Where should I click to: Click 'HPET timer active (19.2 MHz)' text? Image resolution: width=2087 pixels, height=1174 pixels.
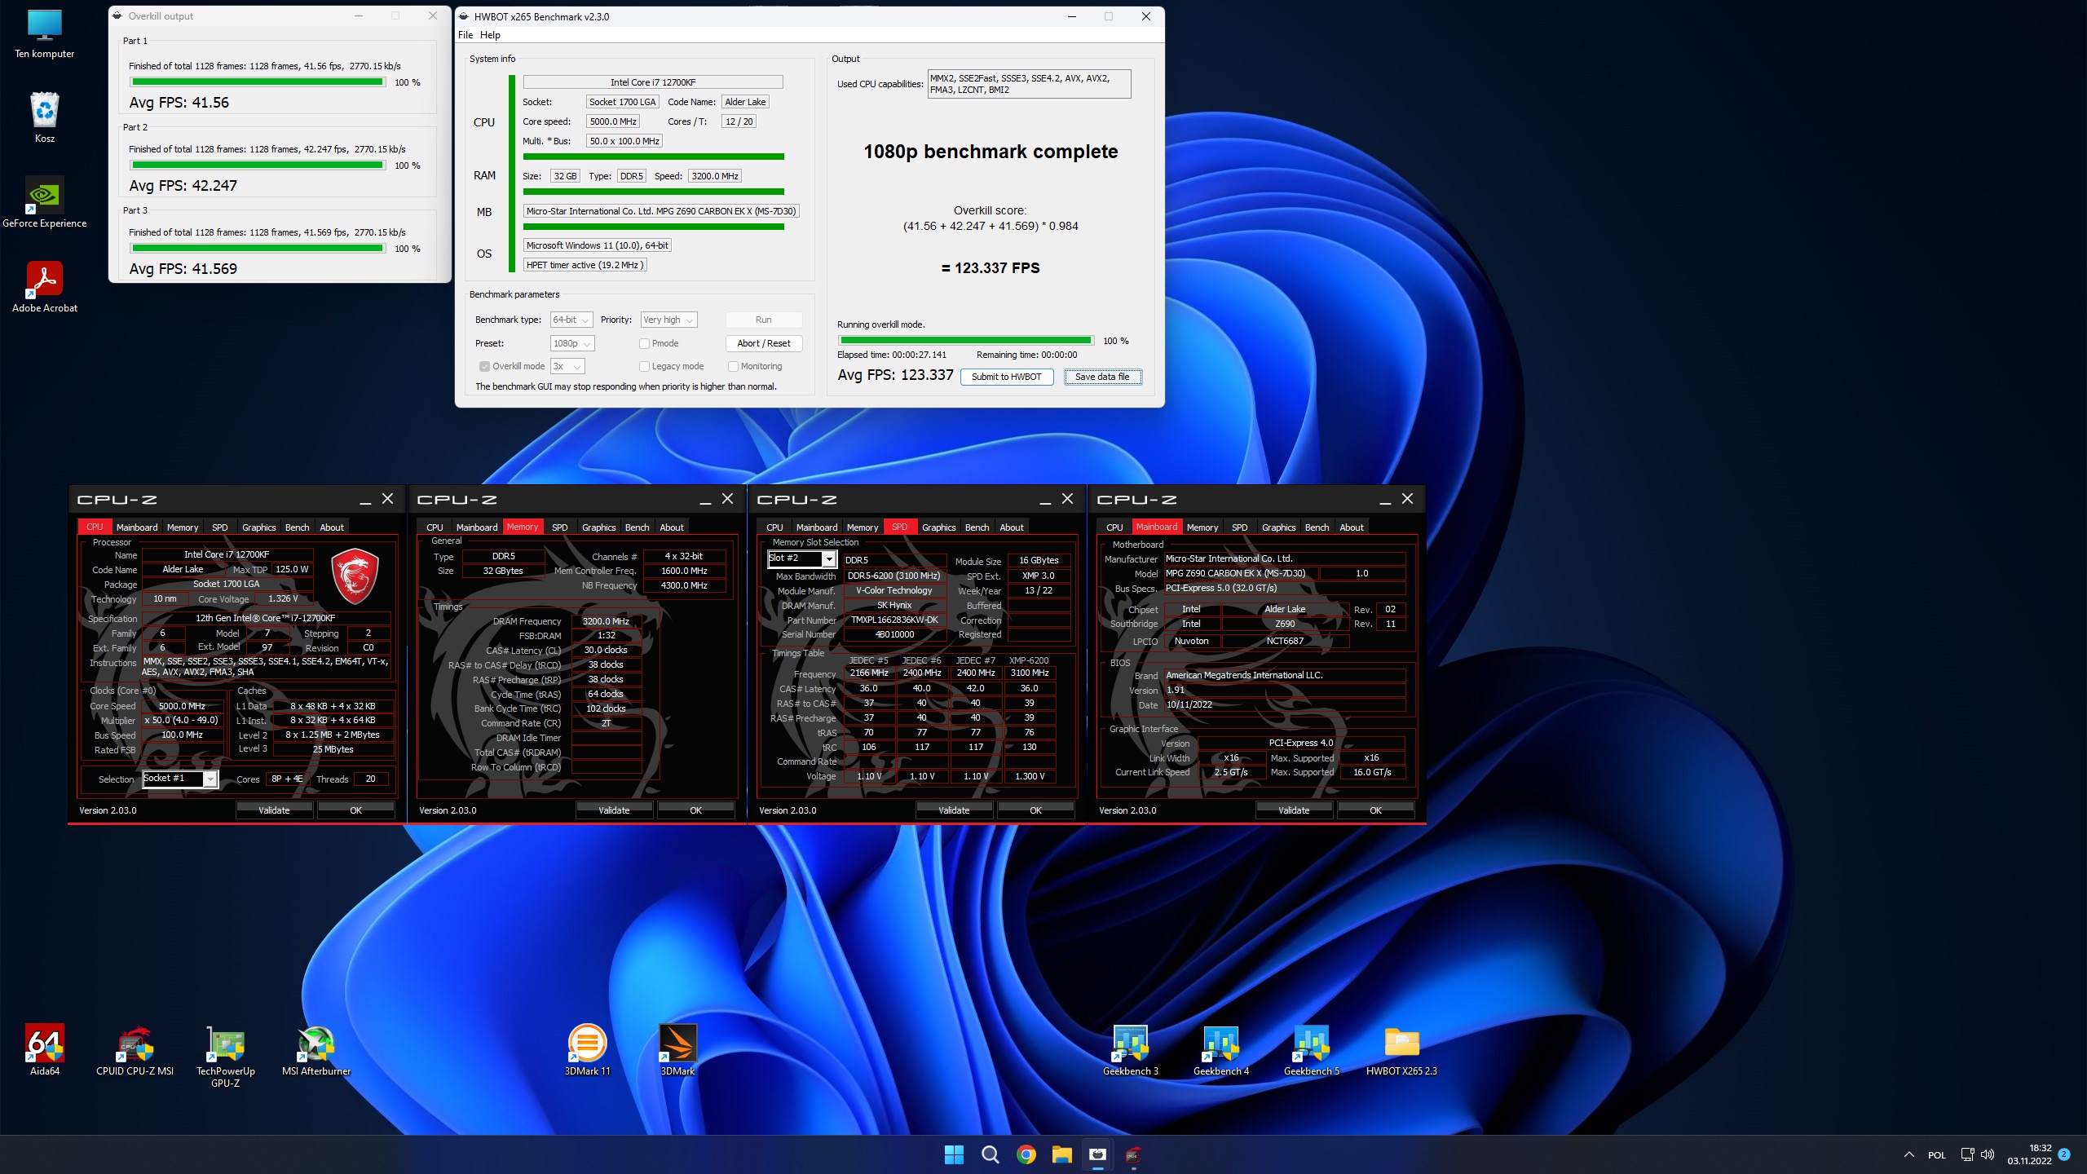click(585, 265)
